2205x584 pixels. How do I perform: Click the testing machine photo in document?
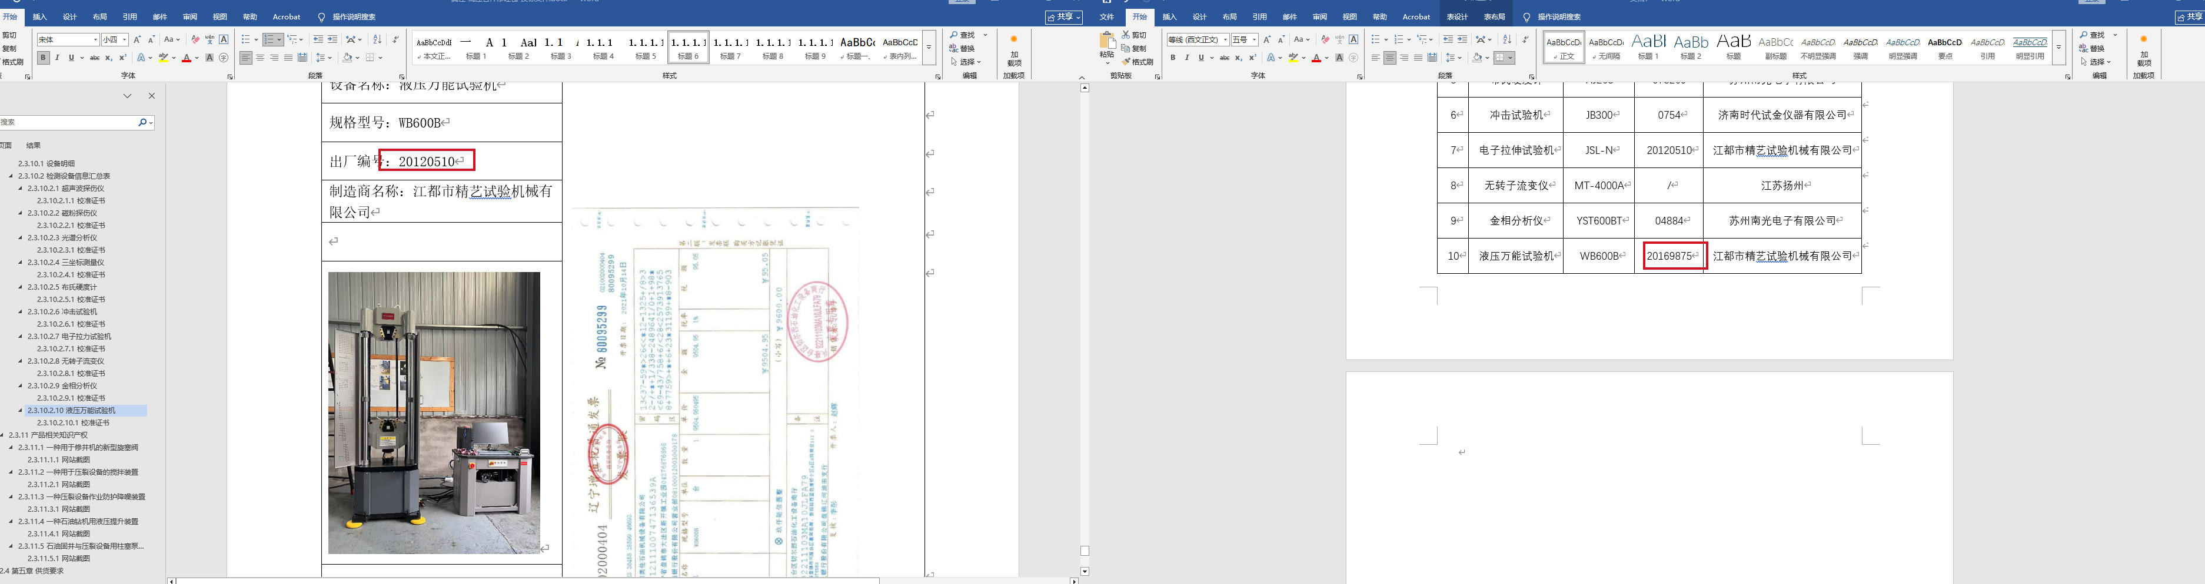[434, 413]
